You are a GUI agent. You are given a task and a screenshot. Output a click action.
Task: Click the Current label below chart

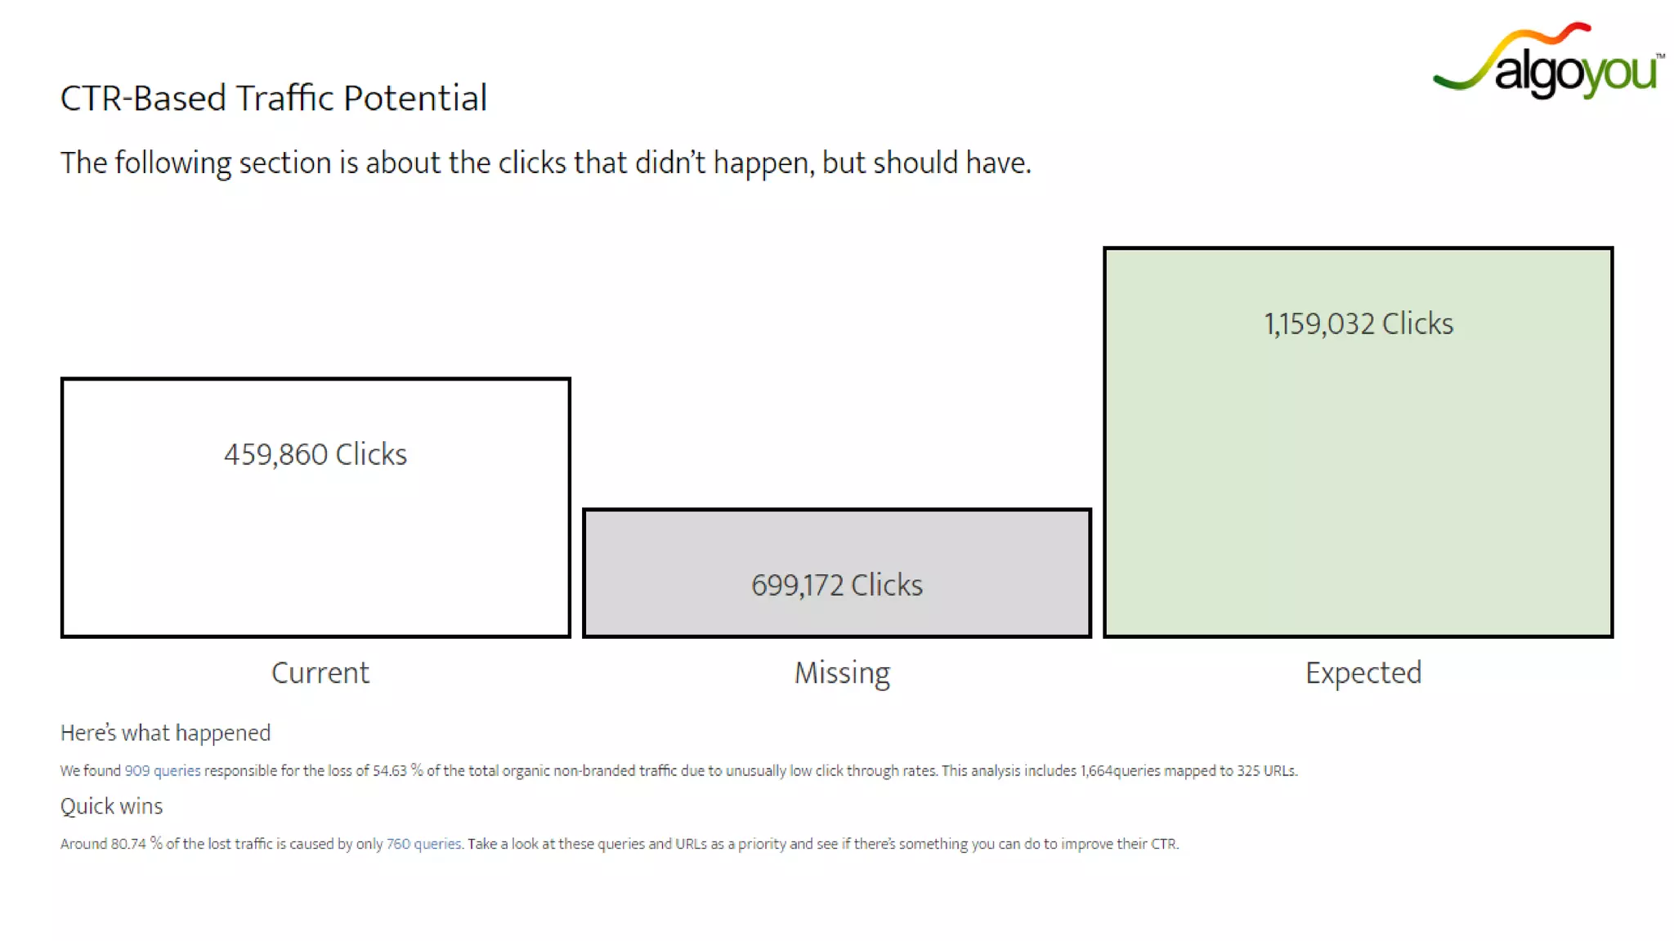[320, 673]
